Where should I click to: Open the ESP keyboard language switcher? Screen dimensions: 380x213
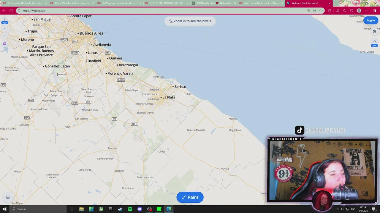coord(353,209)
